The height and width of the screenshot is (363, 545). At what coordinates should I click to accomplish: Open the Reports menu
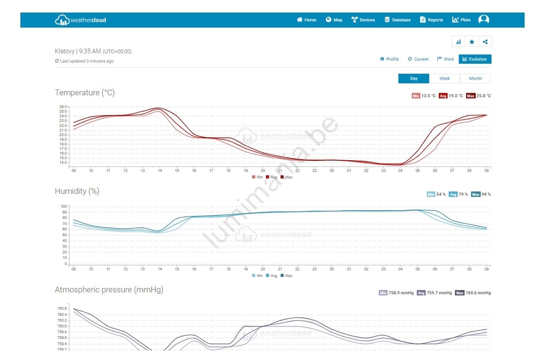[x=431, y=20]
